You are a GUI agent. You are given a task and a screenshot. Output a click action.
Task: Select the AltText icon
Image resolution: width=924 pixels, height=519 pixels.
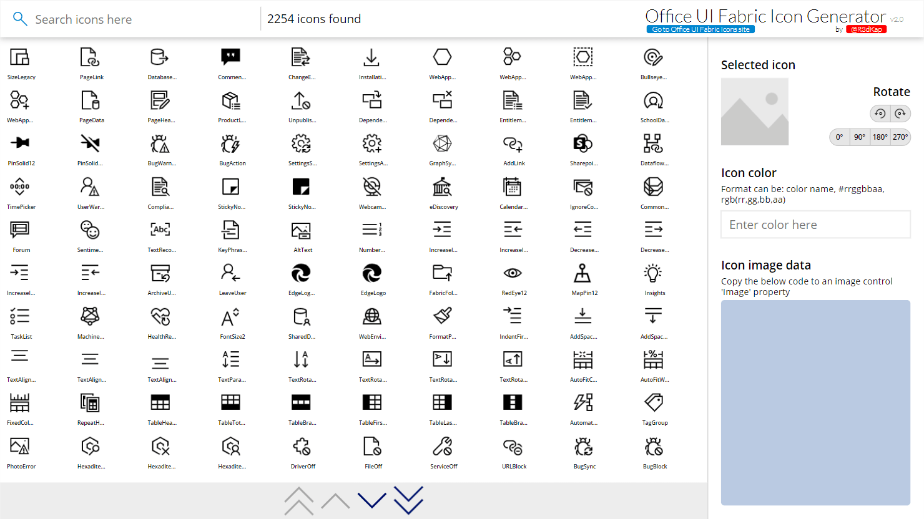point(302,235)
